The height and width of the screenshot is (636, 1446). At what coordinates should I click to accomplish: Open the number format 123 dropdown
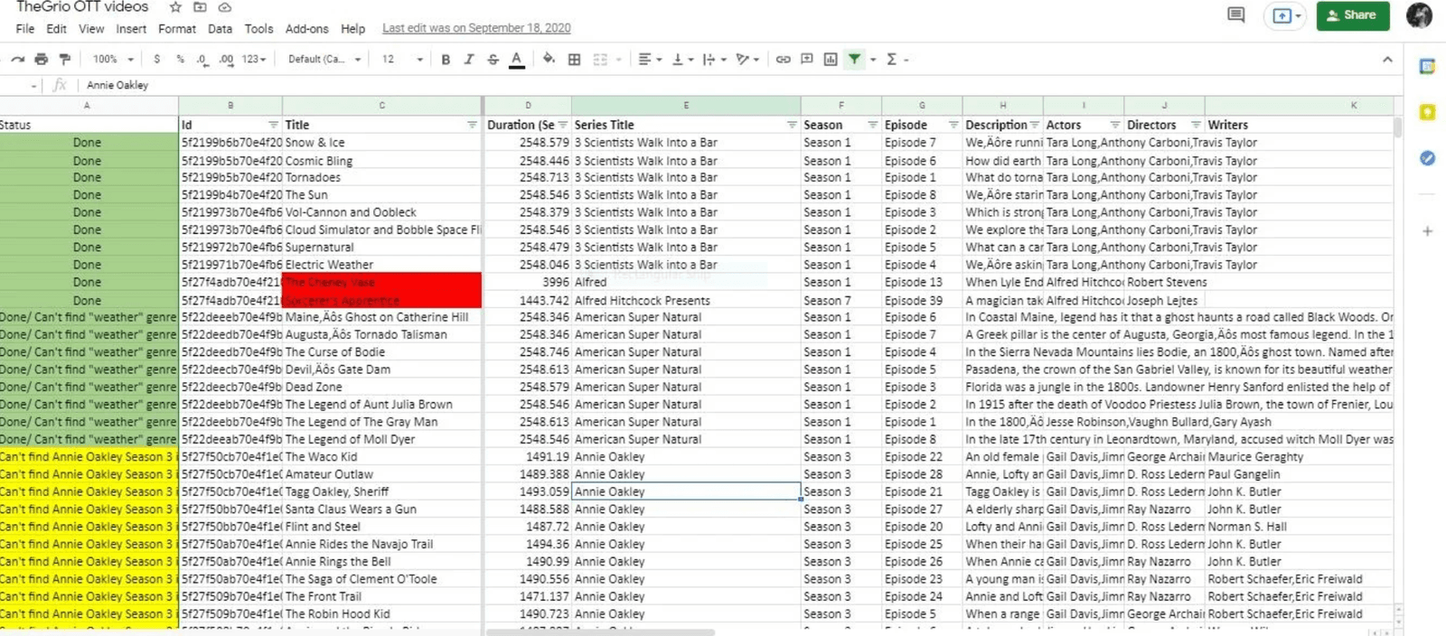click(254, 60)
